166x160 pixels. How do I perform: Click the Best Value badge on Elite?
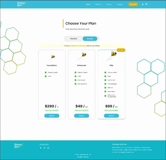tap(121, 50)
